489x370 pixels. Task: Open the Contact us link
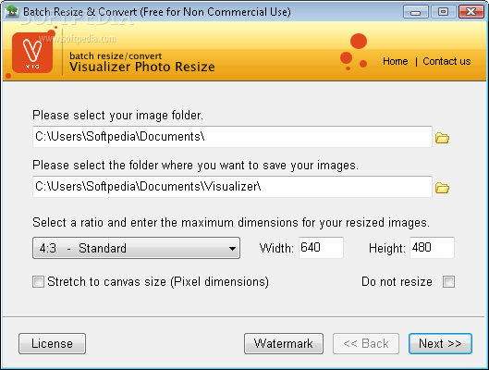coord(446,61)
